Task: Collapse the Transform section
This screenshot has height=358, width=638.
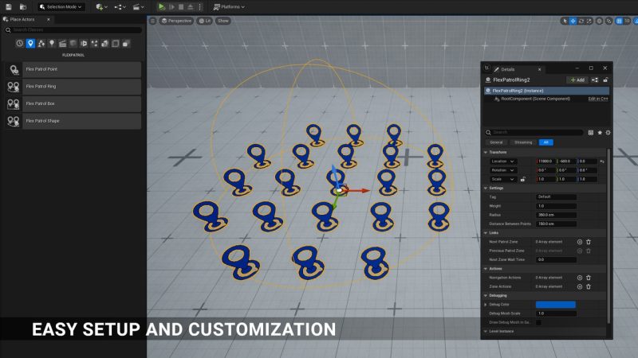Action: click(486, 151)
